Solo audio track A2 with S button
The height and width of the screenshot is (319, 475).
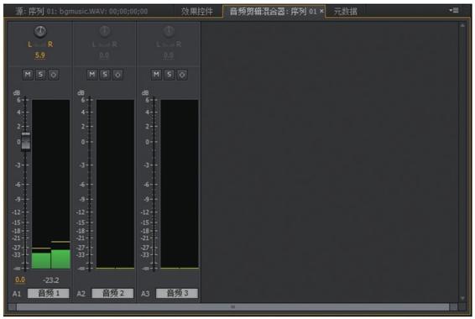105,75
